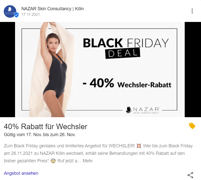Click the -40% Wechsler-Rabatt banner text
This screenshot has width=201, height=180.
point(127,83)
